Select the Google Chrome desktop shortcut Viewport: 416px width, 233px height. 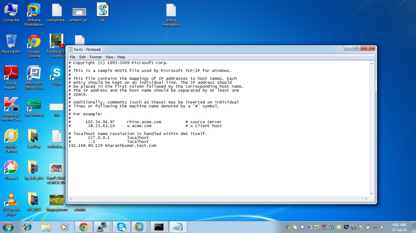point(34,46)
